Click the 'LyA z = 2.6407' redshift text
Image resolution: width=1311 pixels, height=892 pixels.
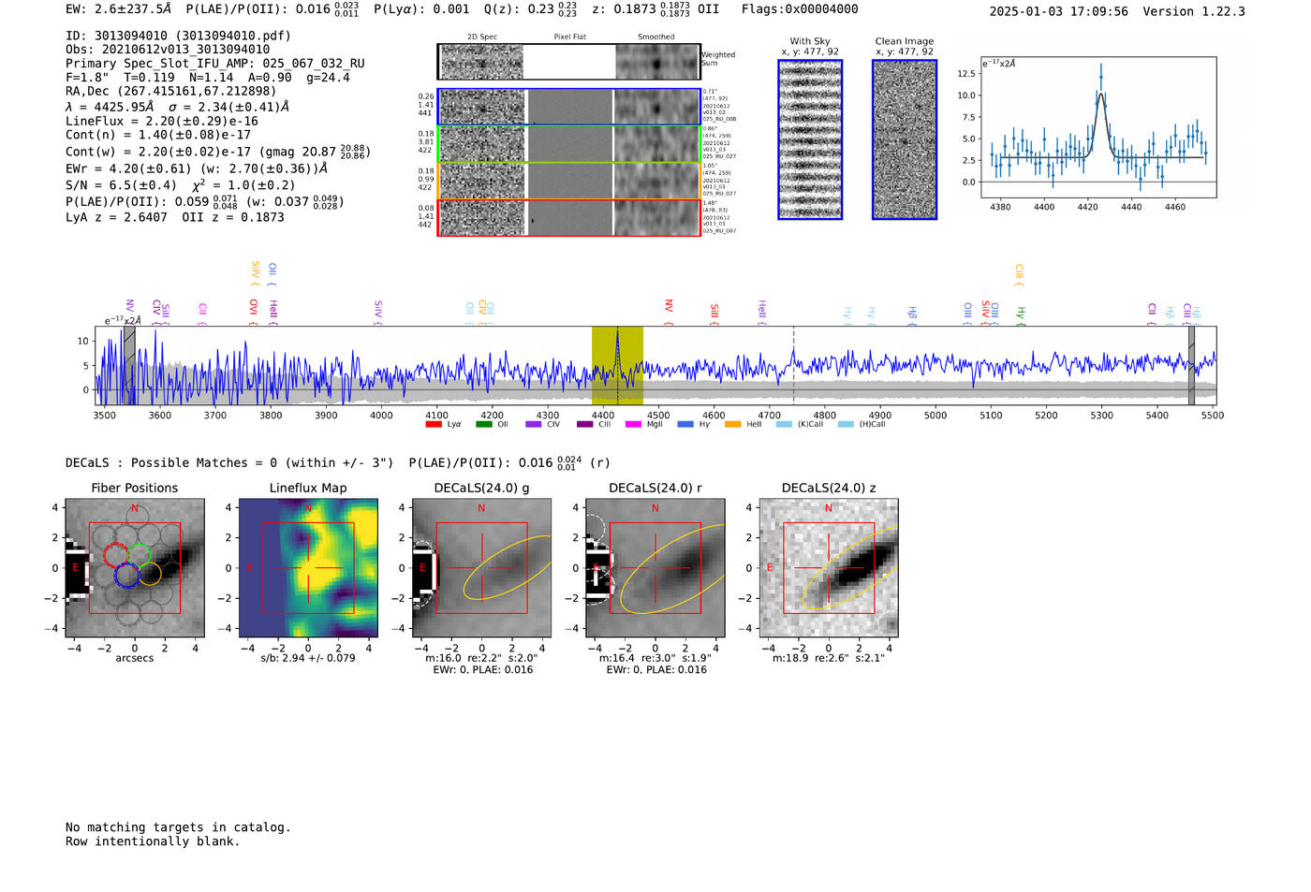116,217
